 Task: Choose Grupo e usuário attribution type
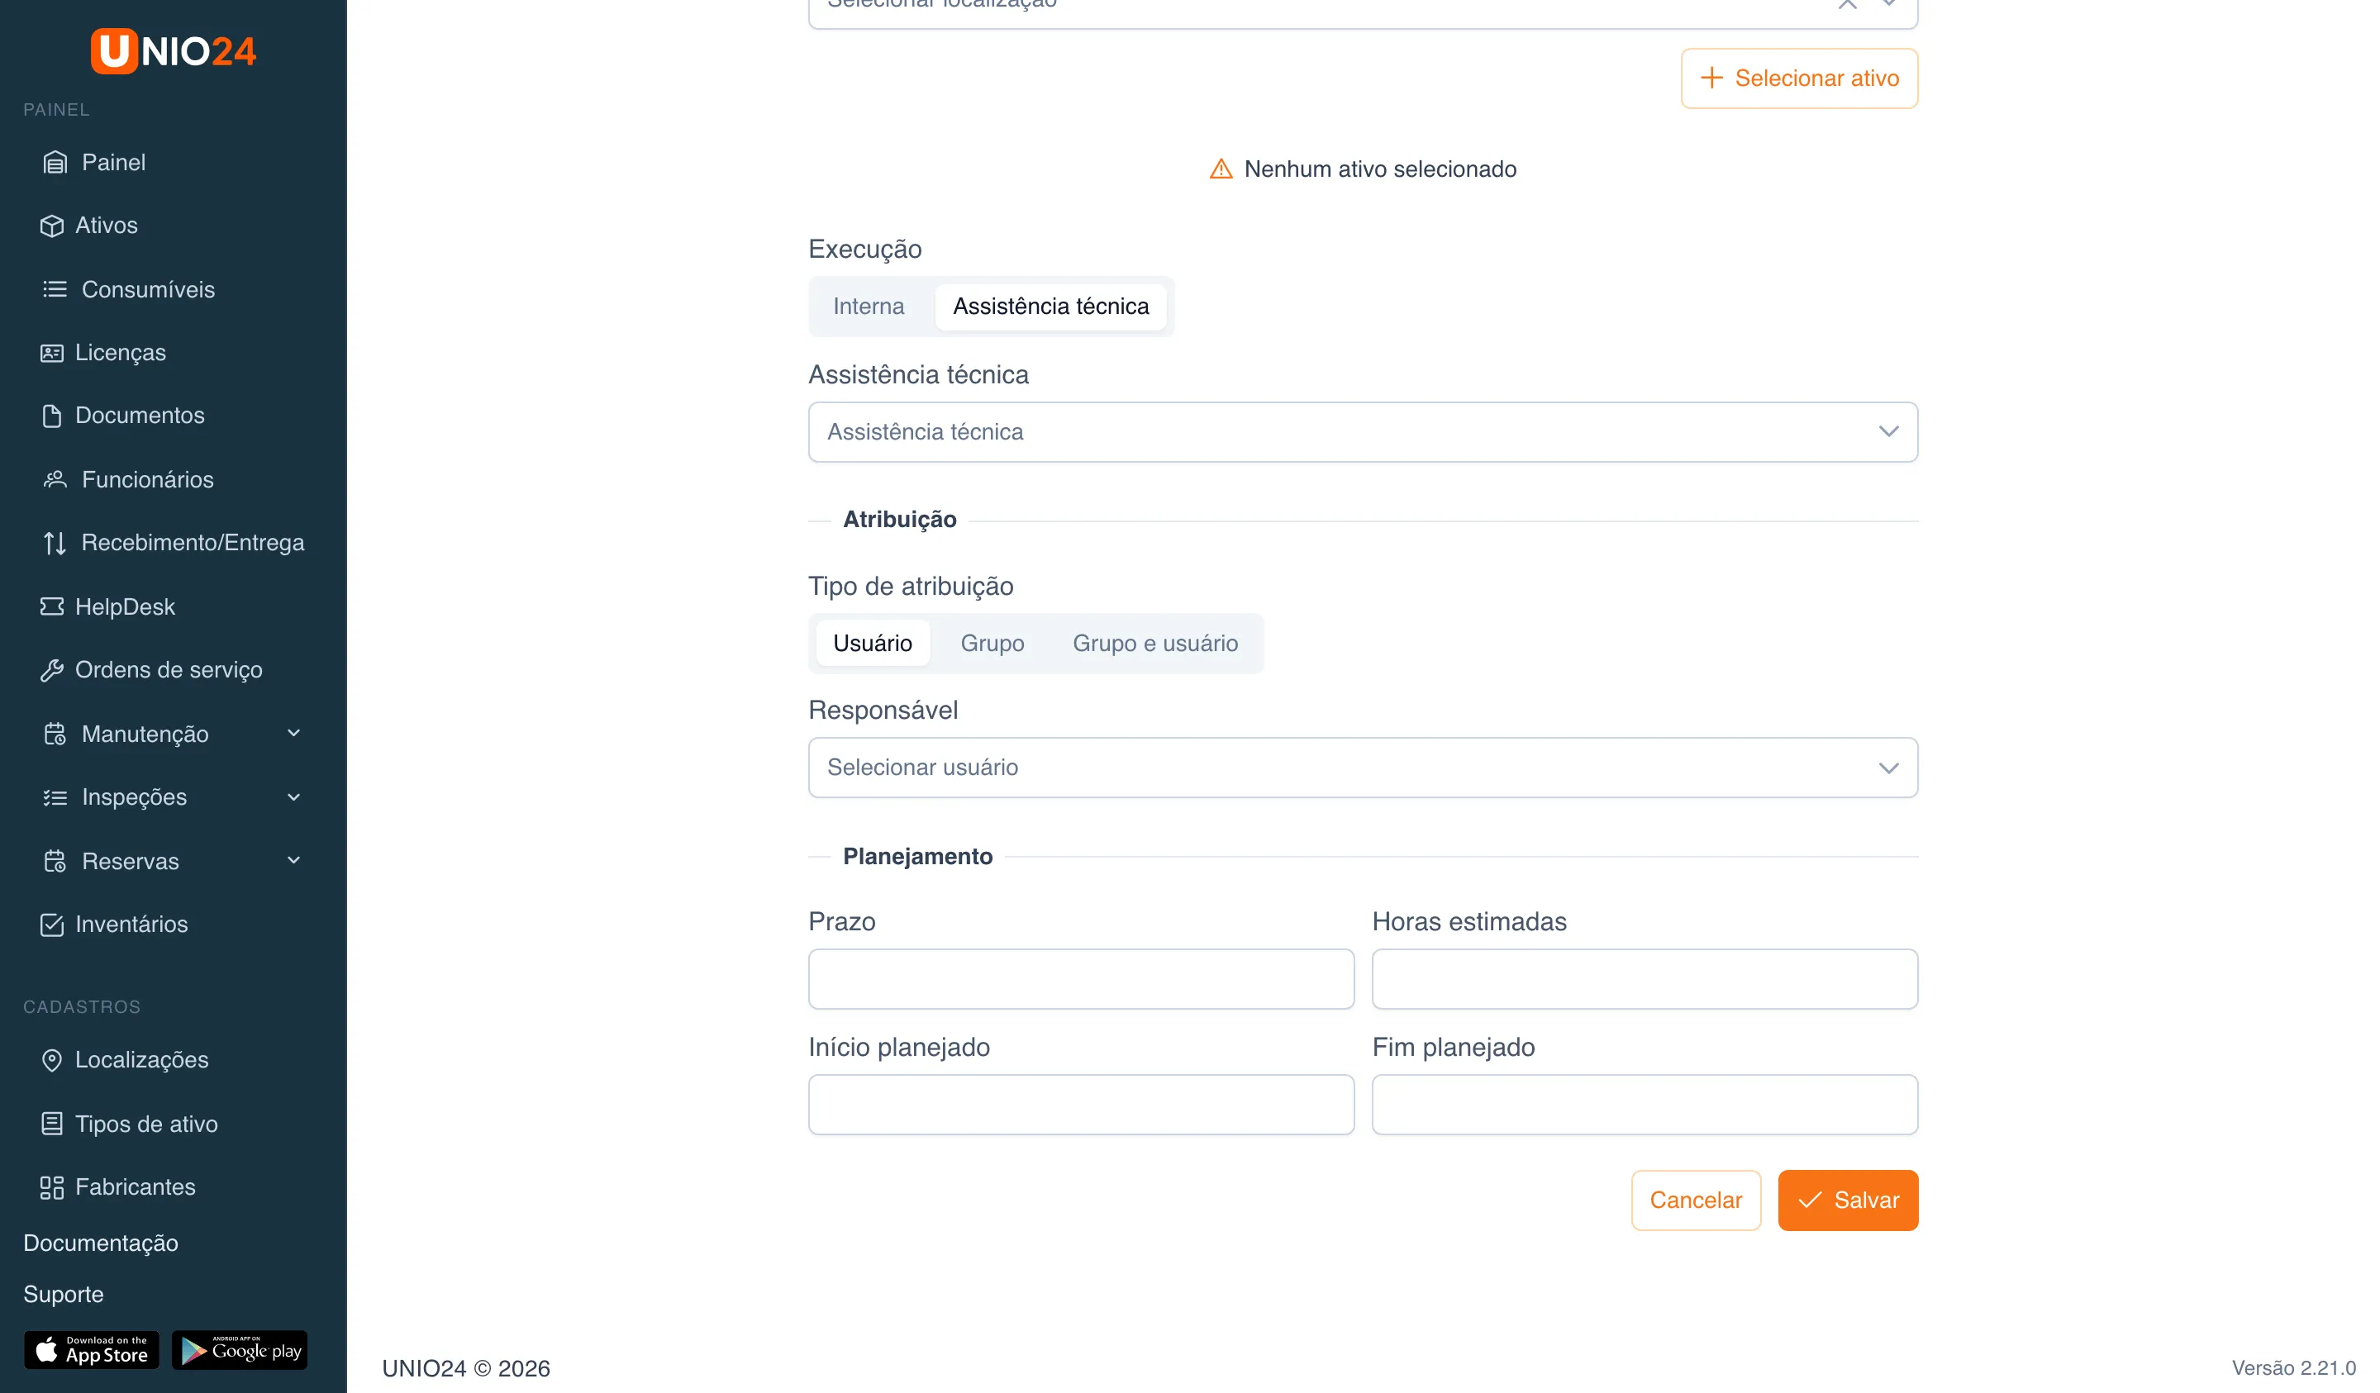(1154, 643)
